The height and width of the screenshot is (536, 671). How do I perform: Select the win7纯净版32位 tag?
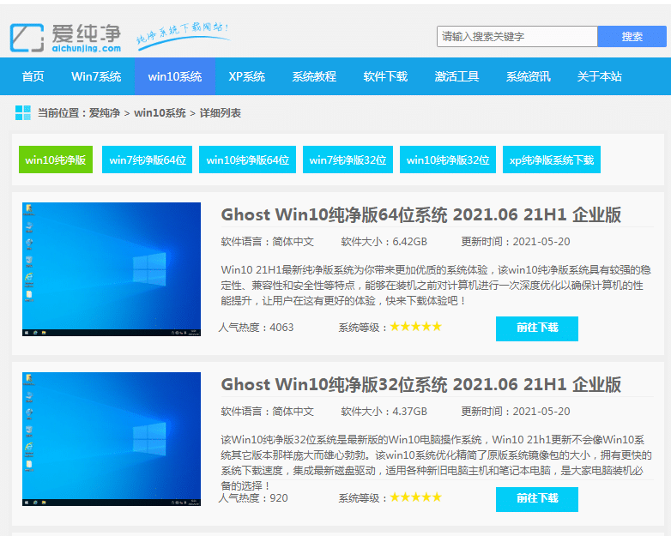(348, 160)
